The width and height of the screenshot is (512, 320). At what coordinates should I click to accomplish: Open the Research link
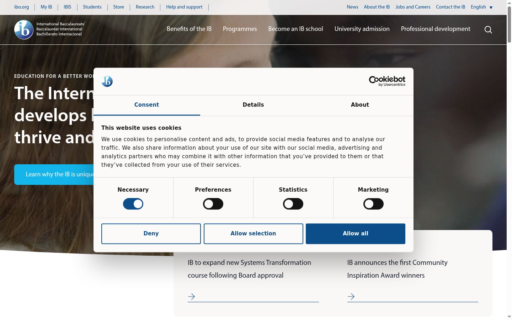(145, 7)
